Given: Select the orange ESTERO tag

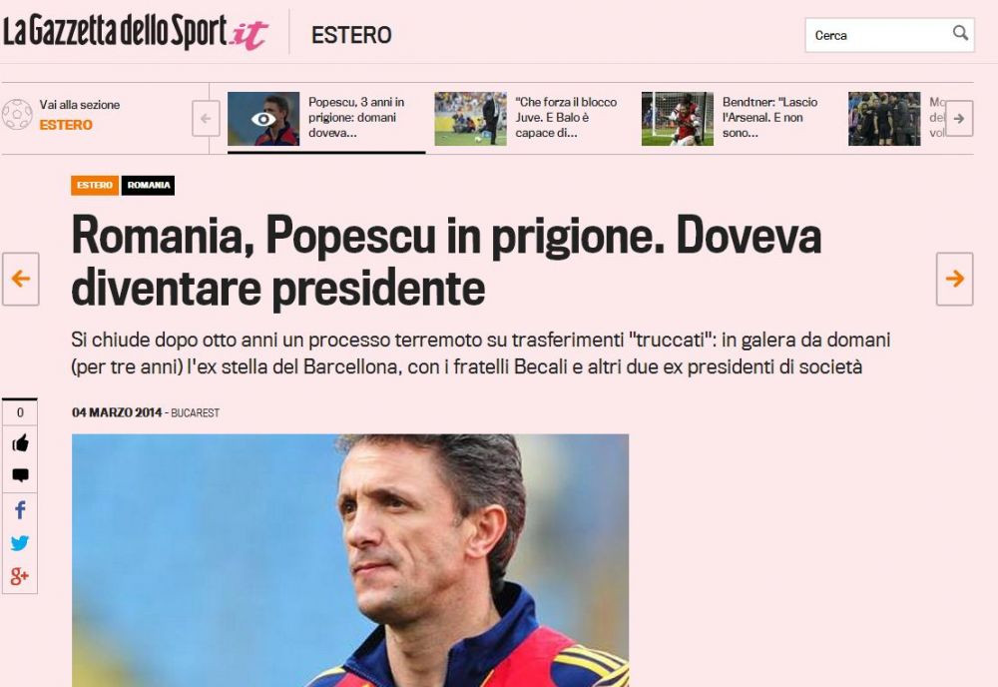Looking at the screenshot, I should coord(95,186).
